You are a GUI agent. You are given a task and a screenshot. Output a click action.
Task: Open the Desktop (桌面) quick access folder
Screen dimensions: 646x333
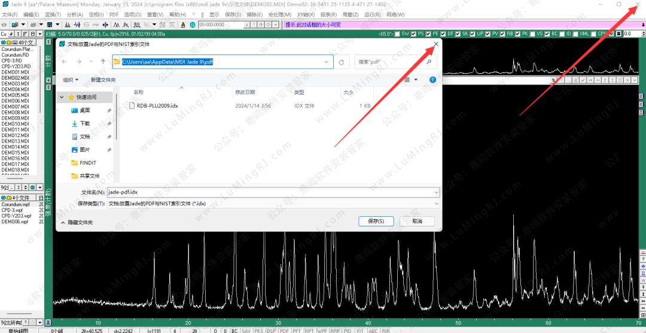click(x=84, y=110)
